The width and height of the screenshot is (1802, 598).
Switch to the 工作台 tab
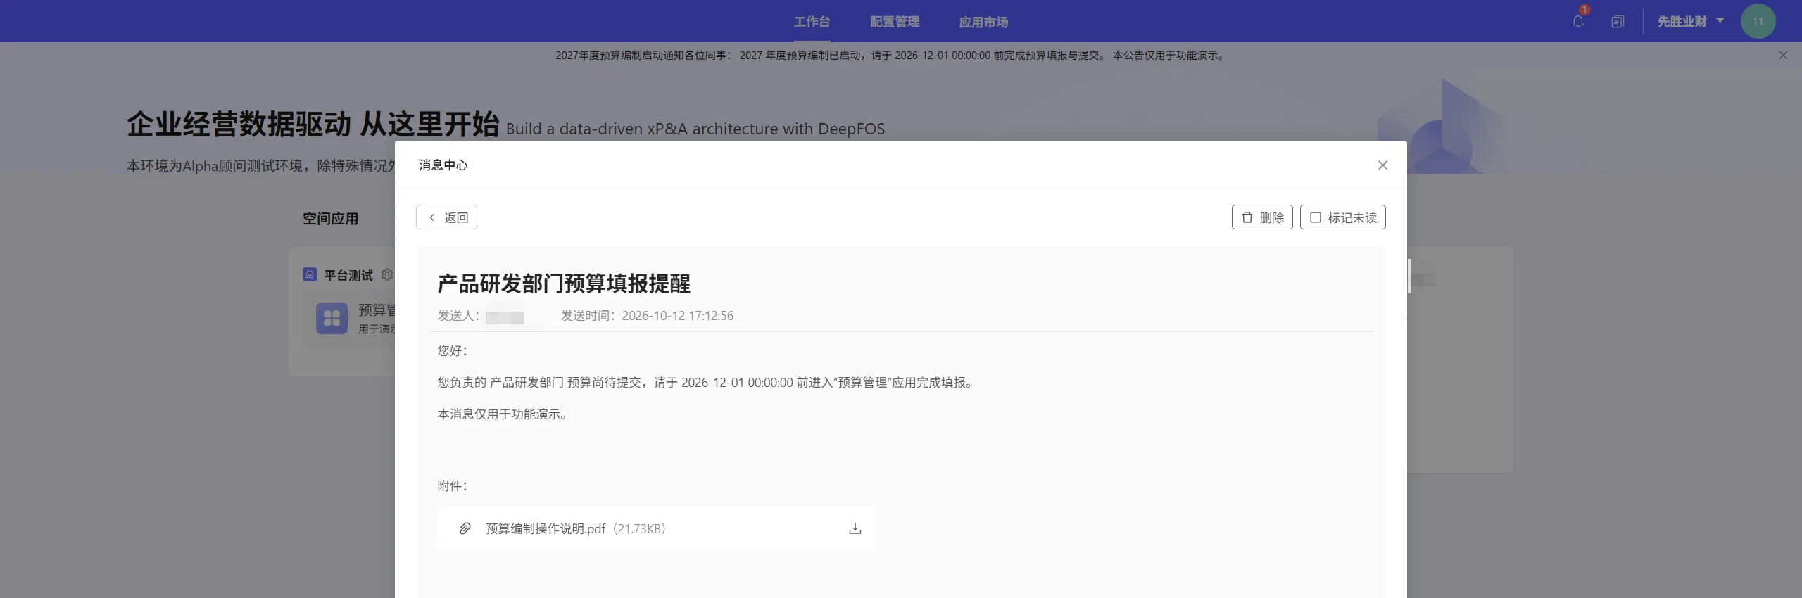tap(812, 22)
